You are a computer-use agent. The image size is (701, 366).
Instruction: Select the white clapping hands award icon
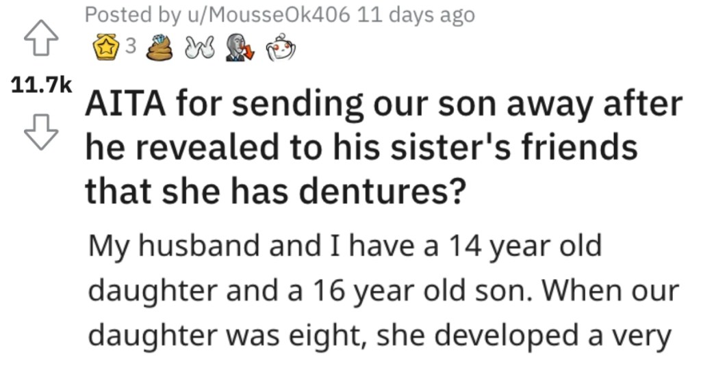[x=200, y=47]
